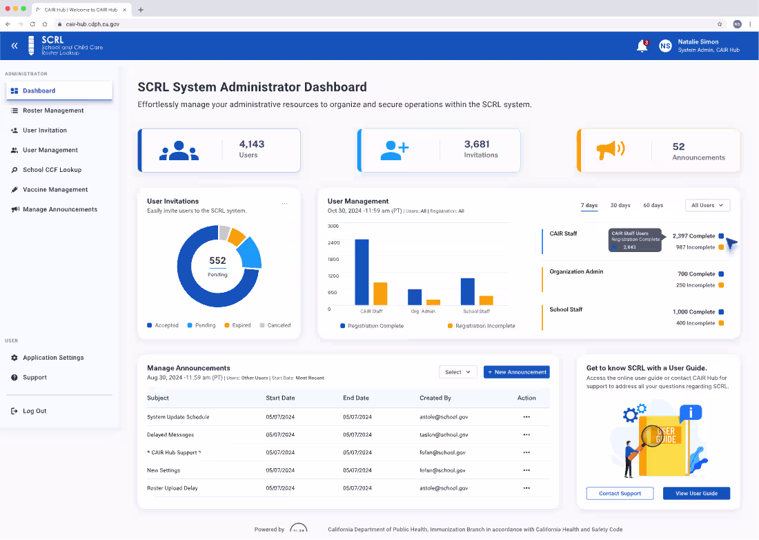Open the notifications bell
This screenshot has width=759, height=540.
pos(642,46)
